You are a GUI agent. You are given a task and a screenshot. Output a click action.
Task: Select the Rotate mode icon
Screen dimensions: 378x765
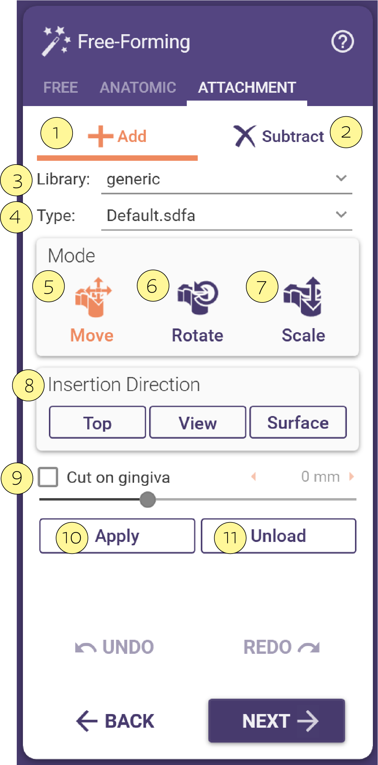[198, 297]
